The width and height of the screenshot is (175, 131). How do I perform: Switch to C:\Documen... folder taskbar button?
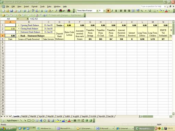click(85, 129)
